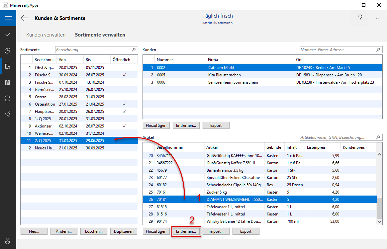The image size is (387, 249).
Task: Select the clipboard icon in sidebar
Action: coord(8,82)
